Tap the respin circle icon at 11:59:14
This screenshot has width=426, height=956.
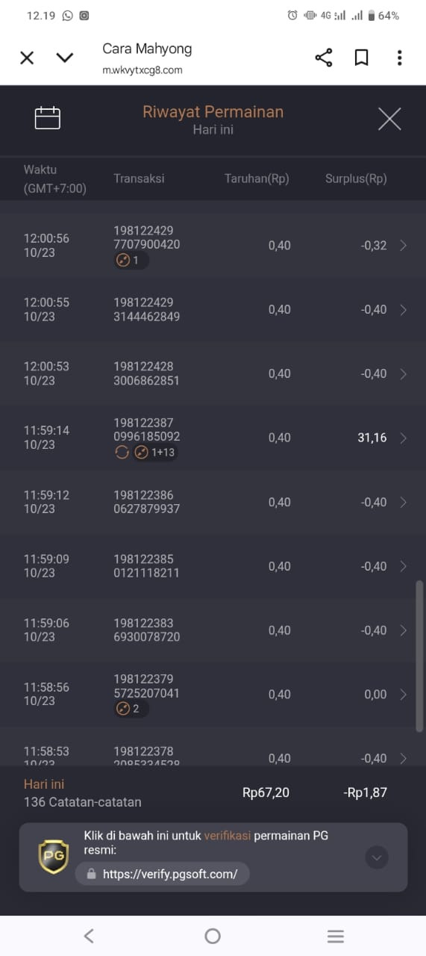[x=122, y=453]
